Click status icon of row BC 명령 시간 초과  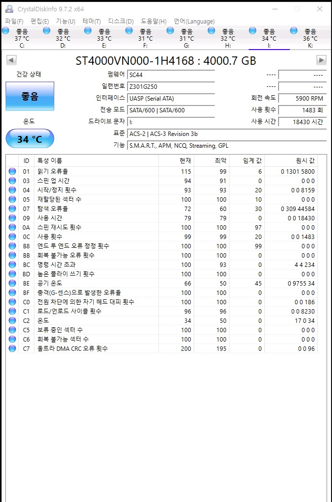click(x=12, y=264)
